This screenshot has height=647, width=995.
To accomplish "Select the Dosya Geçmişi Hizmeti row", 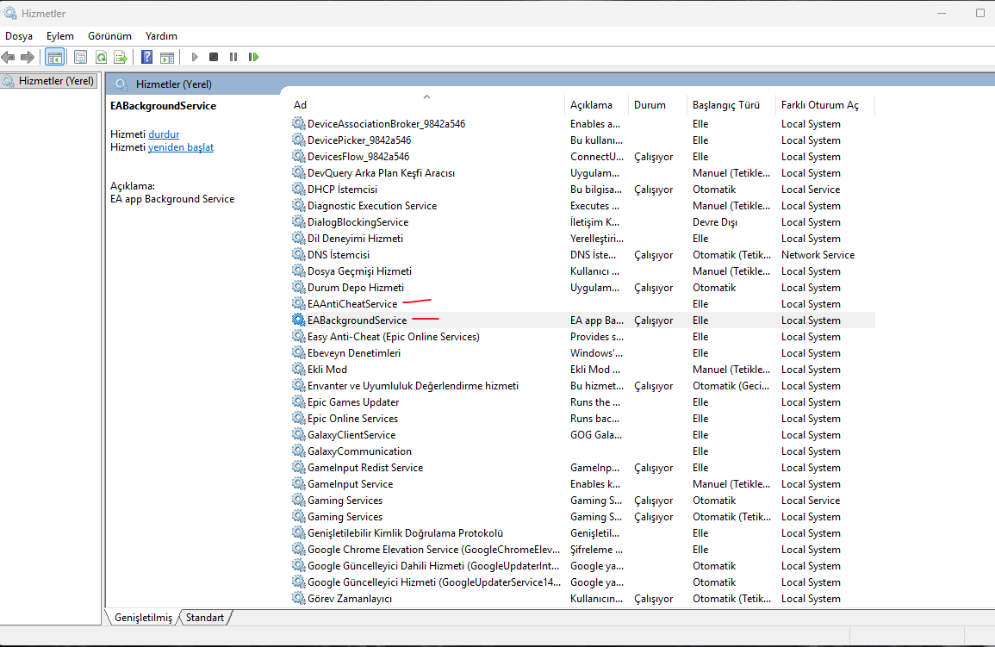I will pos(582,271).
